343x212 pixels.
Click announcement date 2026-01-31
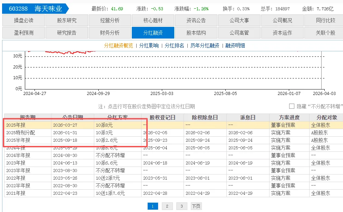click(x=65, y=132)
